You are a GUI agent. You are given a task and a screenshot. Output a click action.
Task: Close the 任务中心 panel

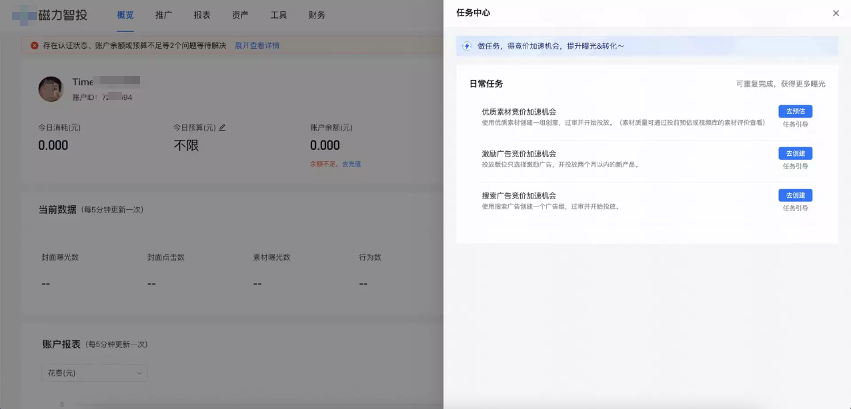coord(836,13)
